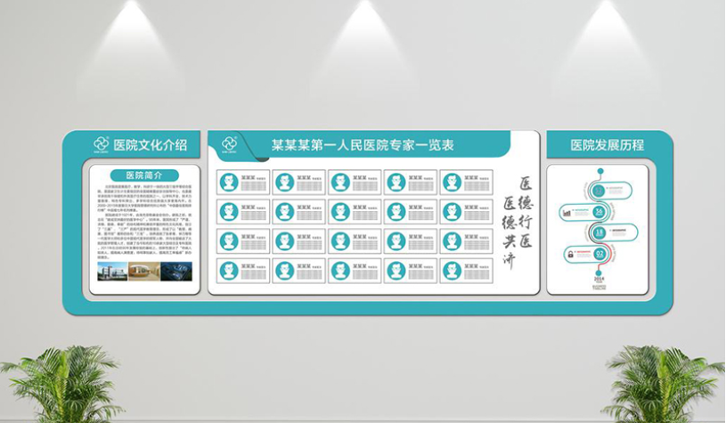Image resolution: width=726 pixels, height=423 pixels.
Task: Open the hospital building exterior photo
Action: [112, 270]
